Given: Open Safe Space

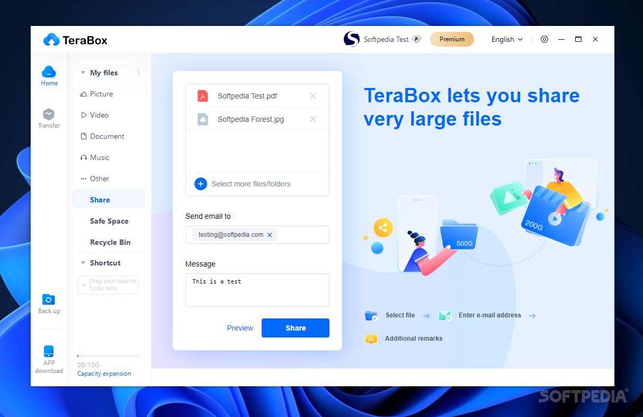Looking at the screenshot, I should point(109,221).
